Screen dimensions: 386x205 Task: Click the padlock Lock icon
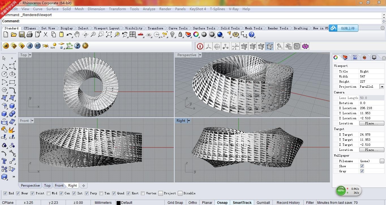(x=180, y=35)
